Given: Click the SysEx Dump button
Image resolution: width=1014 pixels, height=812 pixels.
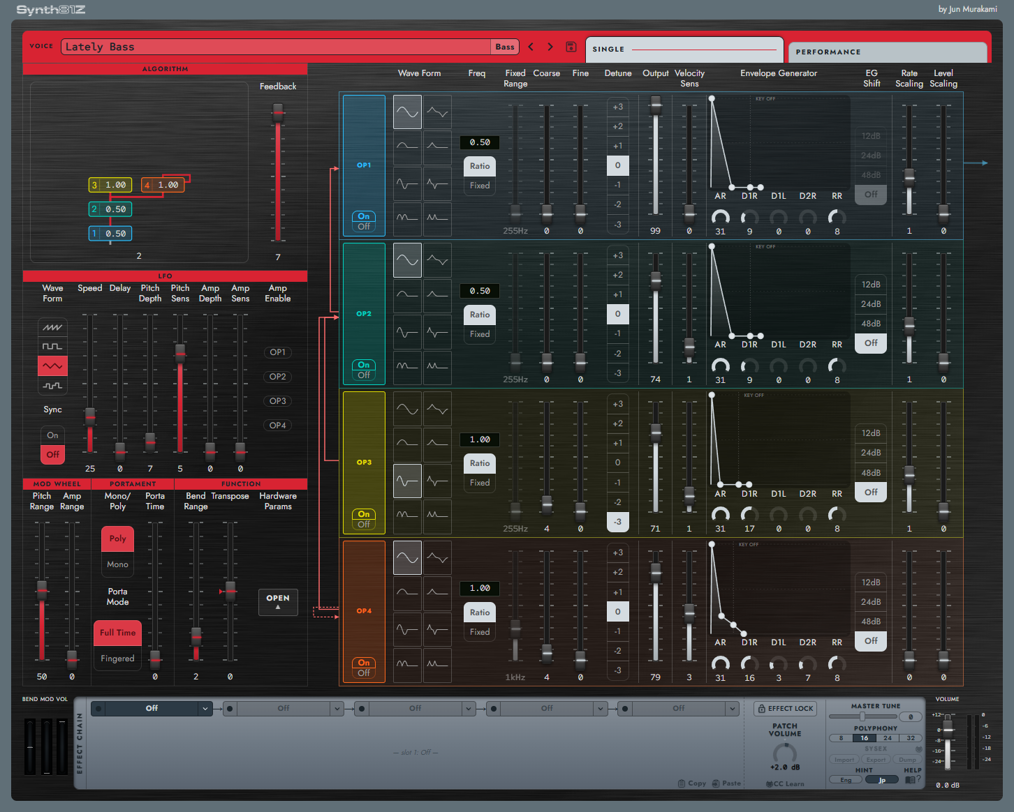Looking at the screenshot, I should click(907, 760).
